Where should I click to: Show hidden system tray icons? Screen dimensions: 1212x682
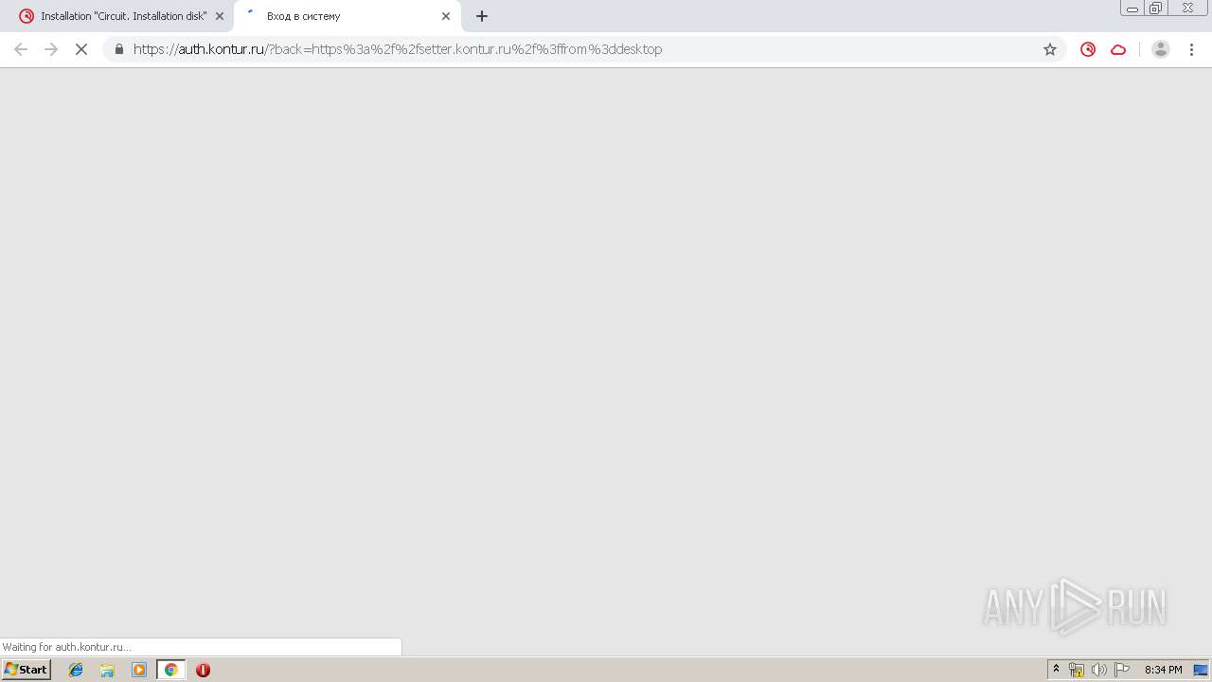click(x=1056, y=670)
